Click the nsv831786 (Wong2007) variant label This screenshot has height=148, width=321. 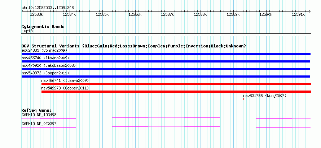click(x=265, y=96)
